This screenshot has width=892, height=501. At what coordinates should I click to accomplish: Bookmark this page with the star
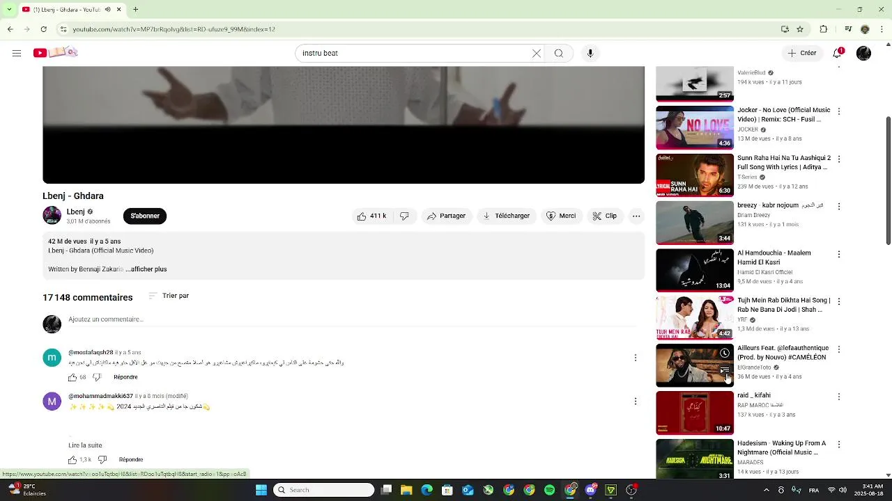click(800, 29)
